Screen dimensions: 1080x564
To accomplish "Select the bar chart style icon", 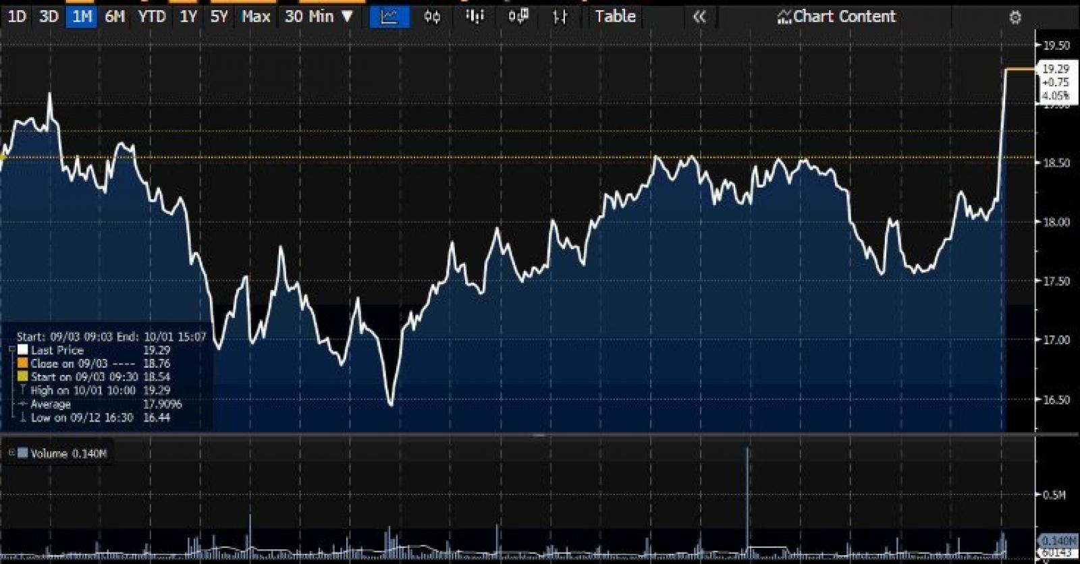I will click(x=475, y=17).
